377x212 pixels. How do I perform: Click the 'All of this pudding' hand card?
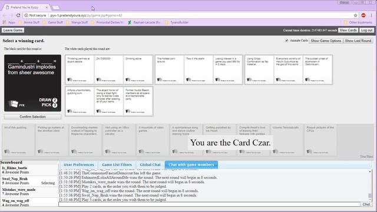18,140
